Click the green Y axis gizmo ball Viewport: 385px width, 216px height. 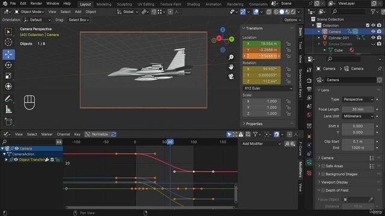coord(231,39)
